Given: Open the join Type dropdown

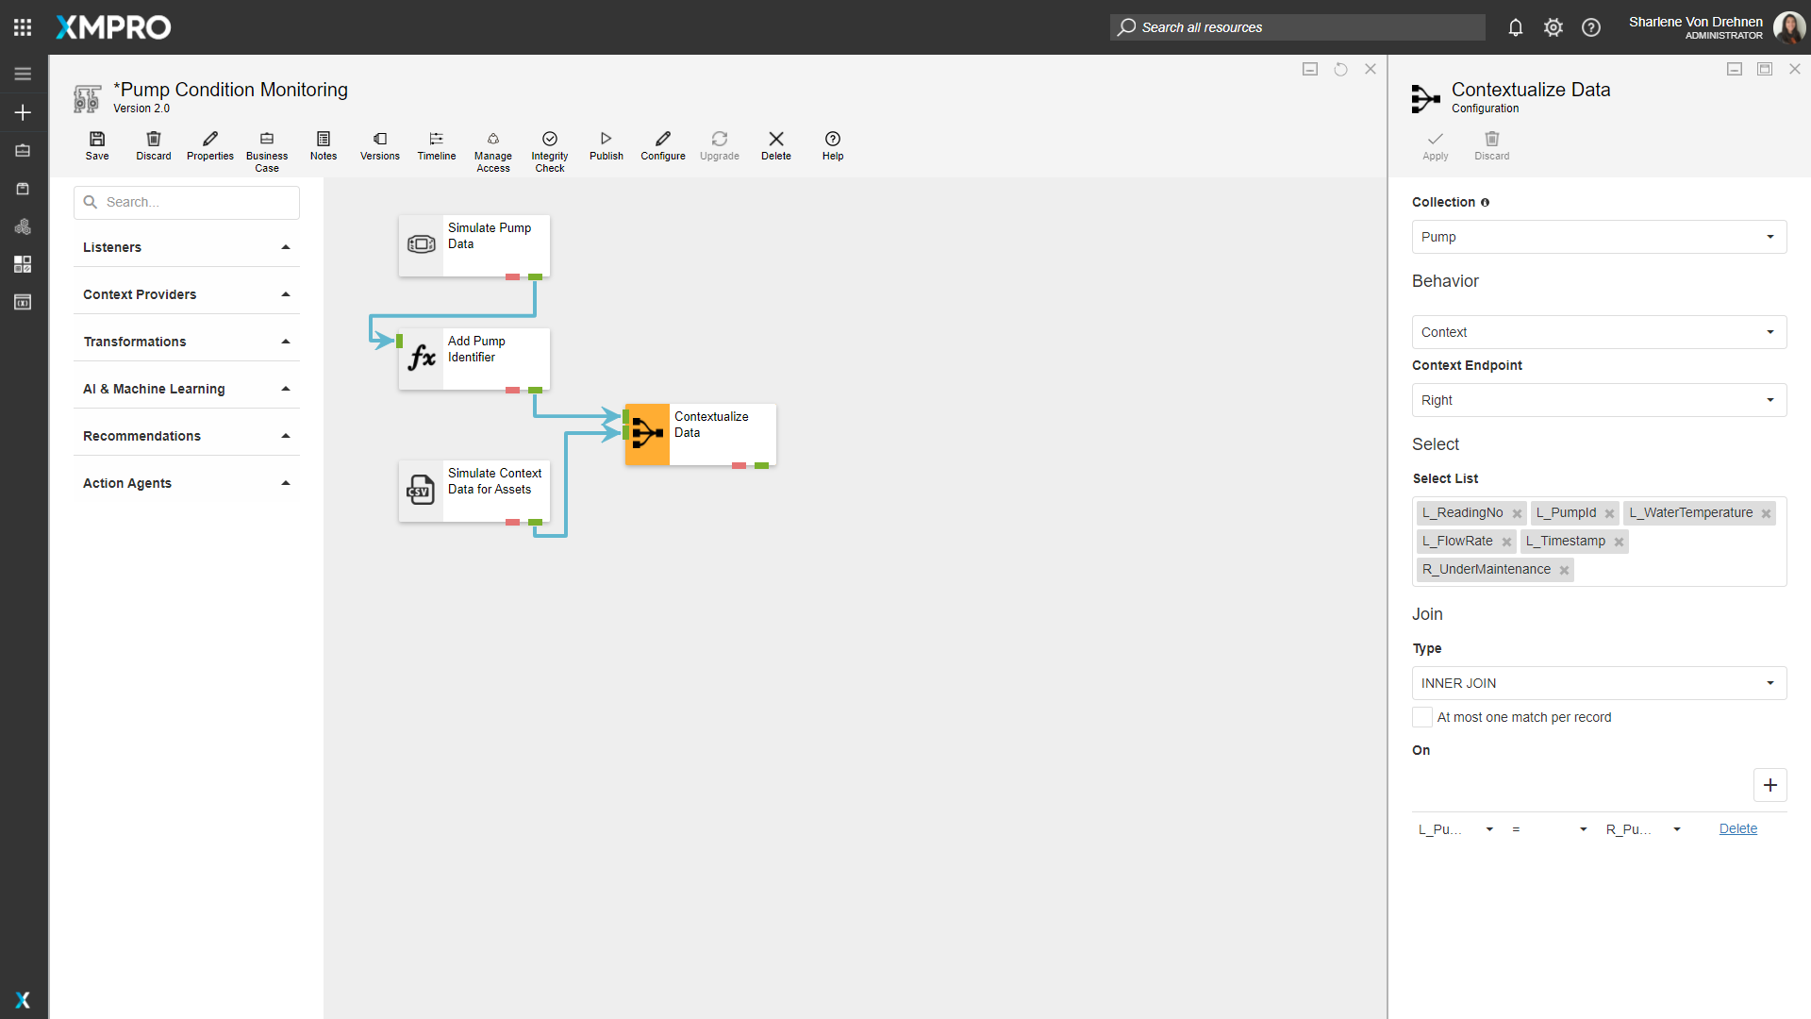Looking at the screenshot, I should pyautogui.click(x=1599, y=683).
